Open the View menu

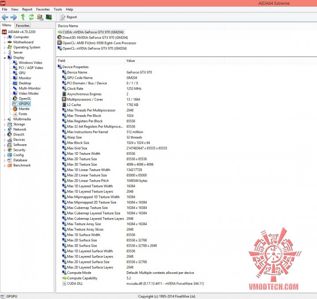(15, 9)
